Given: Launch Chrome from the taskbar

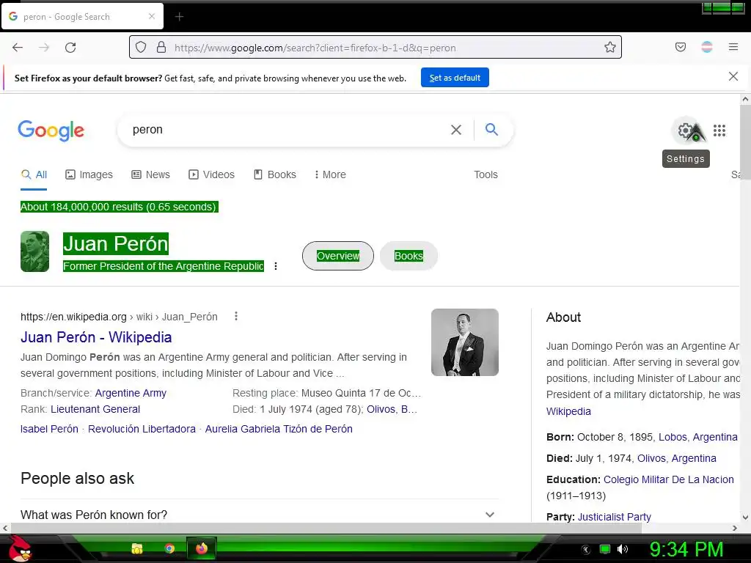Looking at the screenshot, I should point(169,548).
